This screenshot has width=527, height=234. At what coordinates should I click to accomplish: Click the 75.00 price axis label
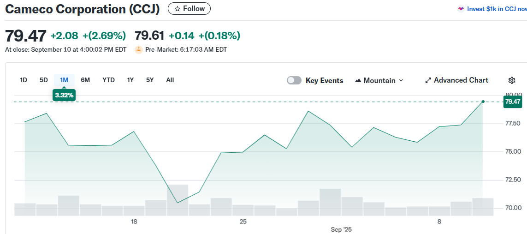point(513,152)
